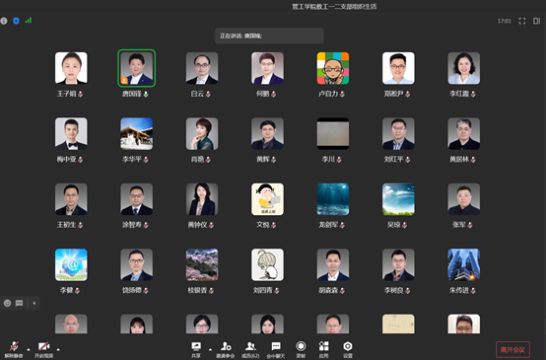Turn on the camera (开启视频)
Screen dimensions: 546x360
44,349
